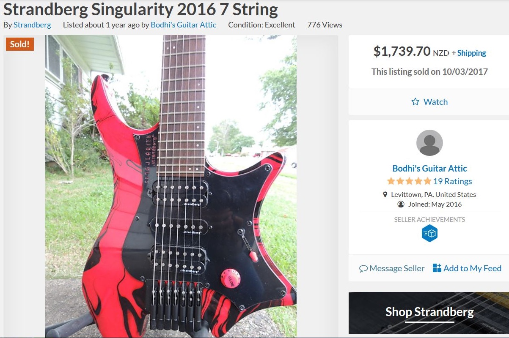Click the red guitar listing photo
The image size is (509, 338).
tap(171, 186)
